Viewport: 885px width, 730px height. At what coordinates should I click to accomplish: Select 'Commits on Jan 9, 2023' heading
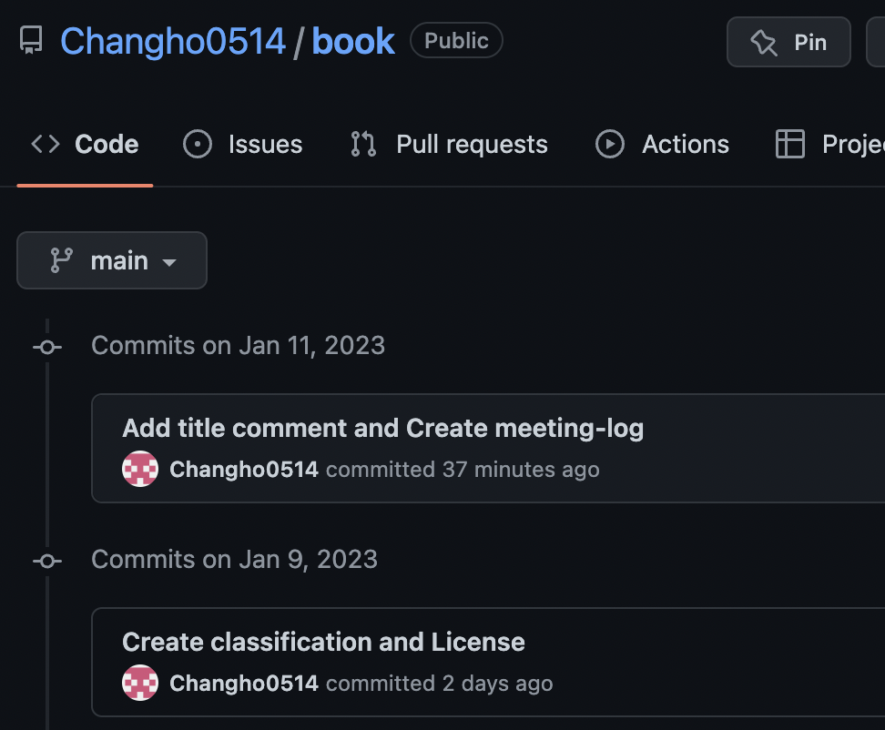[x=234, y=560]
